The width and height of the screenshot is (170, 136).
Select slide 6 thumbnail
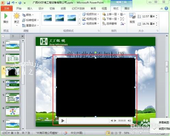(x=13, y=111)
